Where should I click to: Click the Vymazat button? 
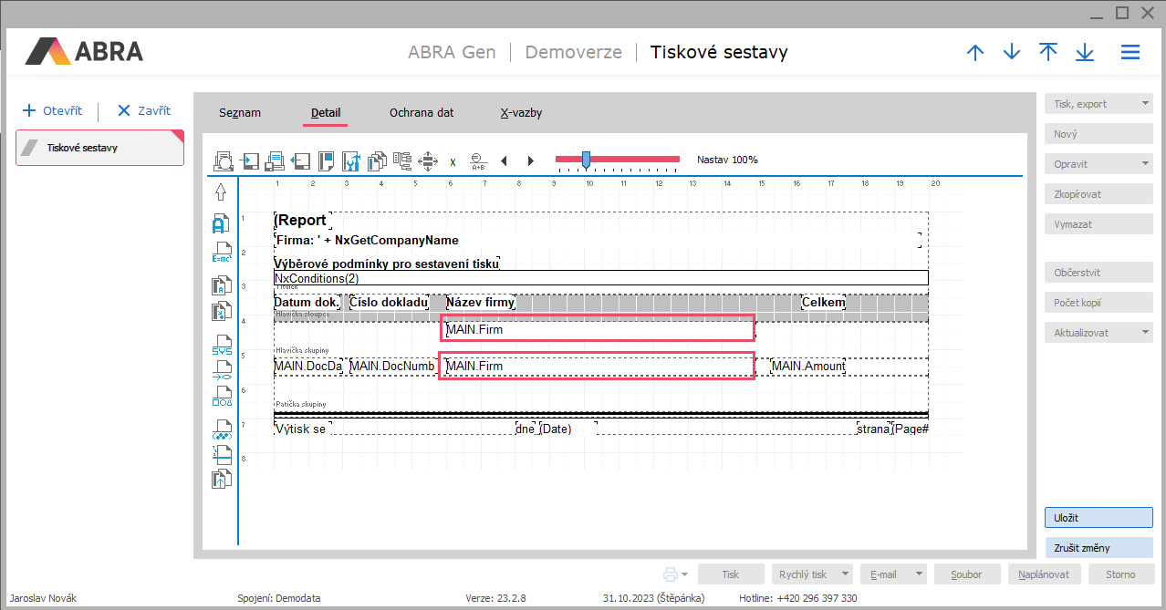point(1098,224)
